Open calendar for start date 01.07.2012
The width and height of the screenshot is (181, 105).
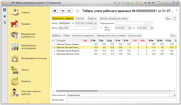(x=130, y=28)
